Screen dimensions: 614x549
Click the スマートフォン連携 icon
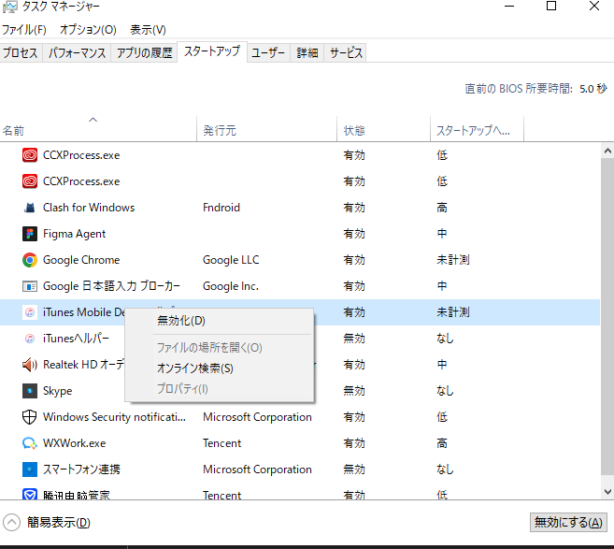click(x=30, y=470)
